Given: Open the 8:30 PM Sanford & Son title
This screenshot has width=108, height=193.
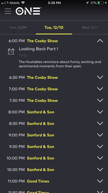Looking at the screenshot, I should 40,124.
